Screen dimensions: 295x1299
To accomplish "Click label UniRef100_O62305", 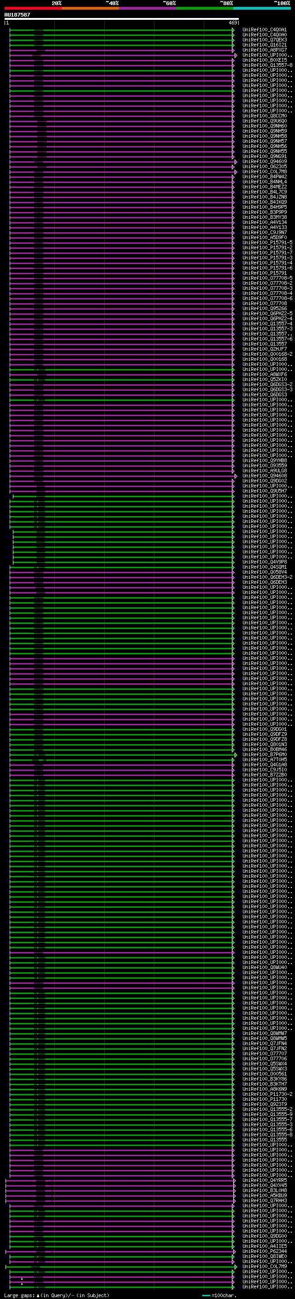I will coord(265,166).
